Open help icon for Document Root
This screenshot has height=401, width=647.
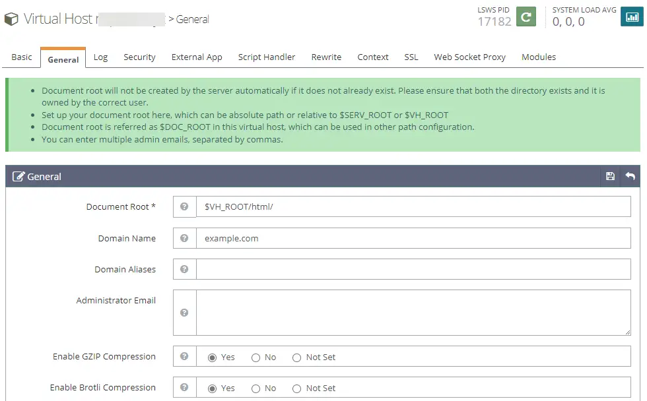[x=185, y=206]
